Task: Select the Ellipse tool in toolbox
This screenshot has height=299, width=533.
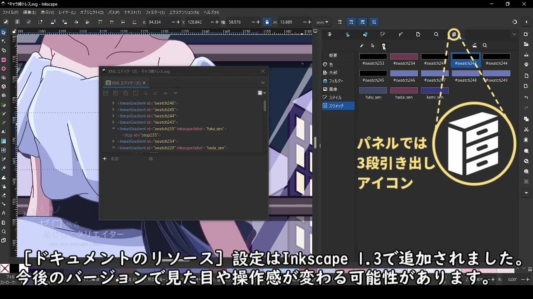Action: coord(3,69)
